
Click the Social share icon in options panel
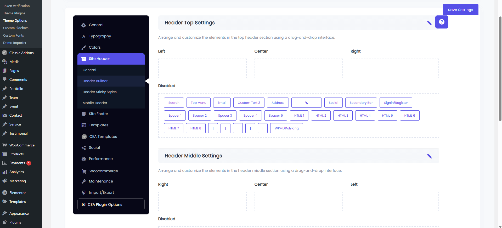(84, 148)
